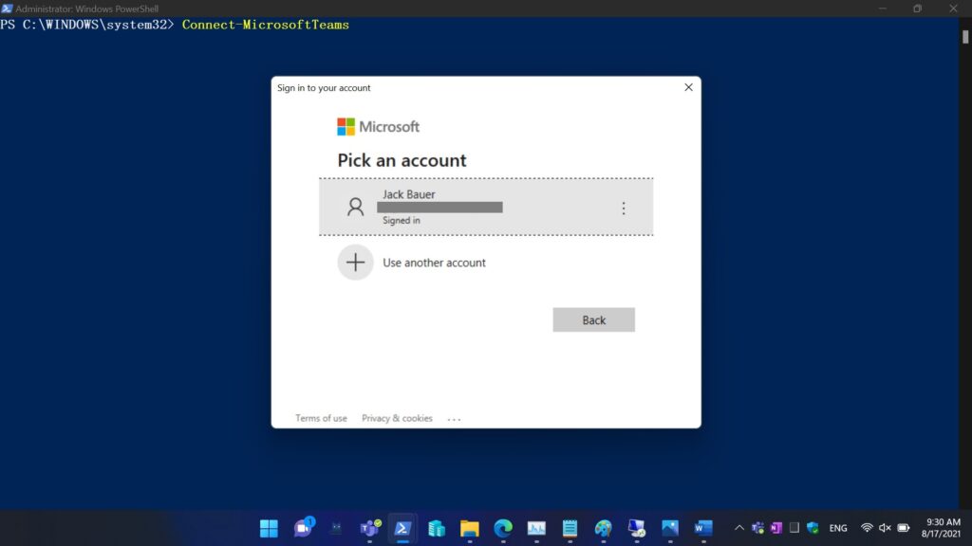Open the Terms of use link
972x546 pixels.
(x=321, y=418)
